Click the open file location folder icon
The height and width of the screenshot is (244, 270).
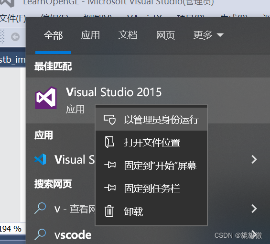109,142
